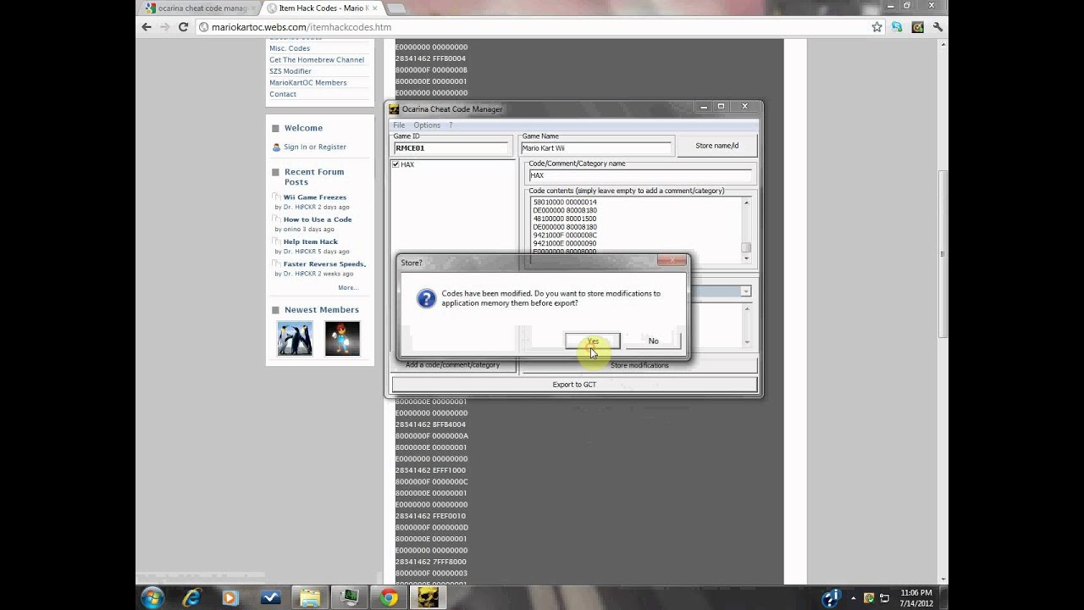Click Sign In or Register link
Image resolution: width=1084 pixels, height=610 pixels.
tap(315, 147)
